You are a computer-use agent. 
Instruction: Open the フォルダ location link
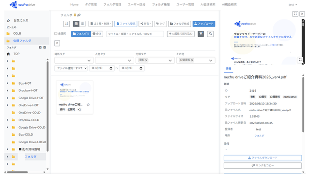[x=259, y=136]
